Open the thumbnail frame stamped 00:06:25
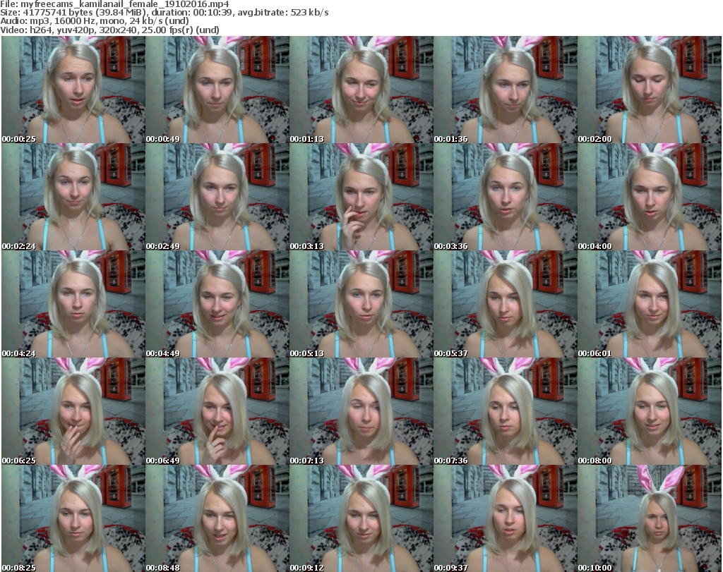Viewport: 723px width, 572px height. (73, 412)
